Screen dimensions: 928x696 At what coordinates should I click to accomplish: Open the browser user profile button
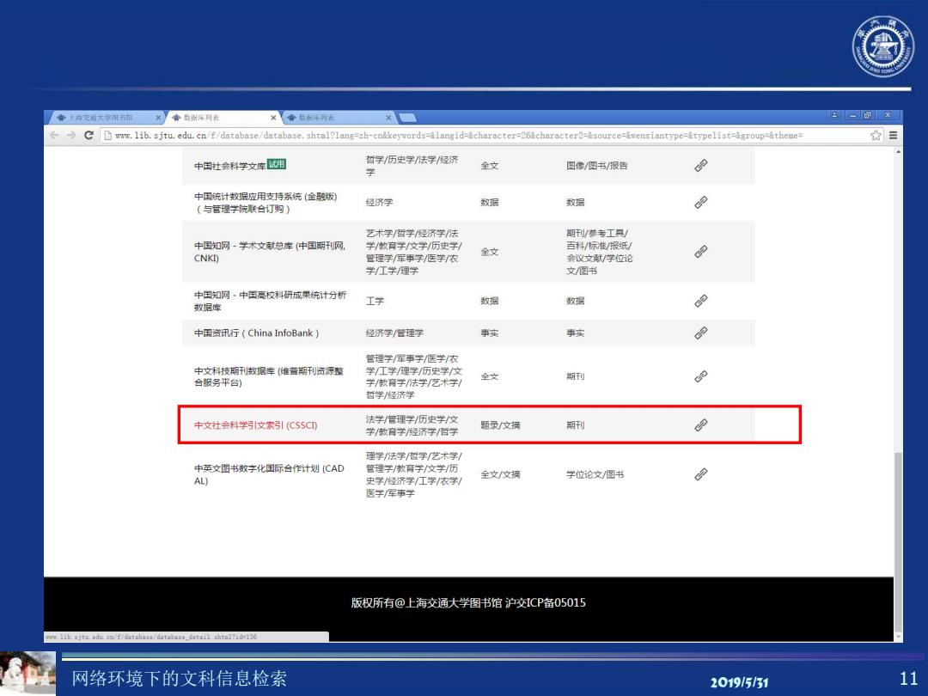[x=834, y=115]
